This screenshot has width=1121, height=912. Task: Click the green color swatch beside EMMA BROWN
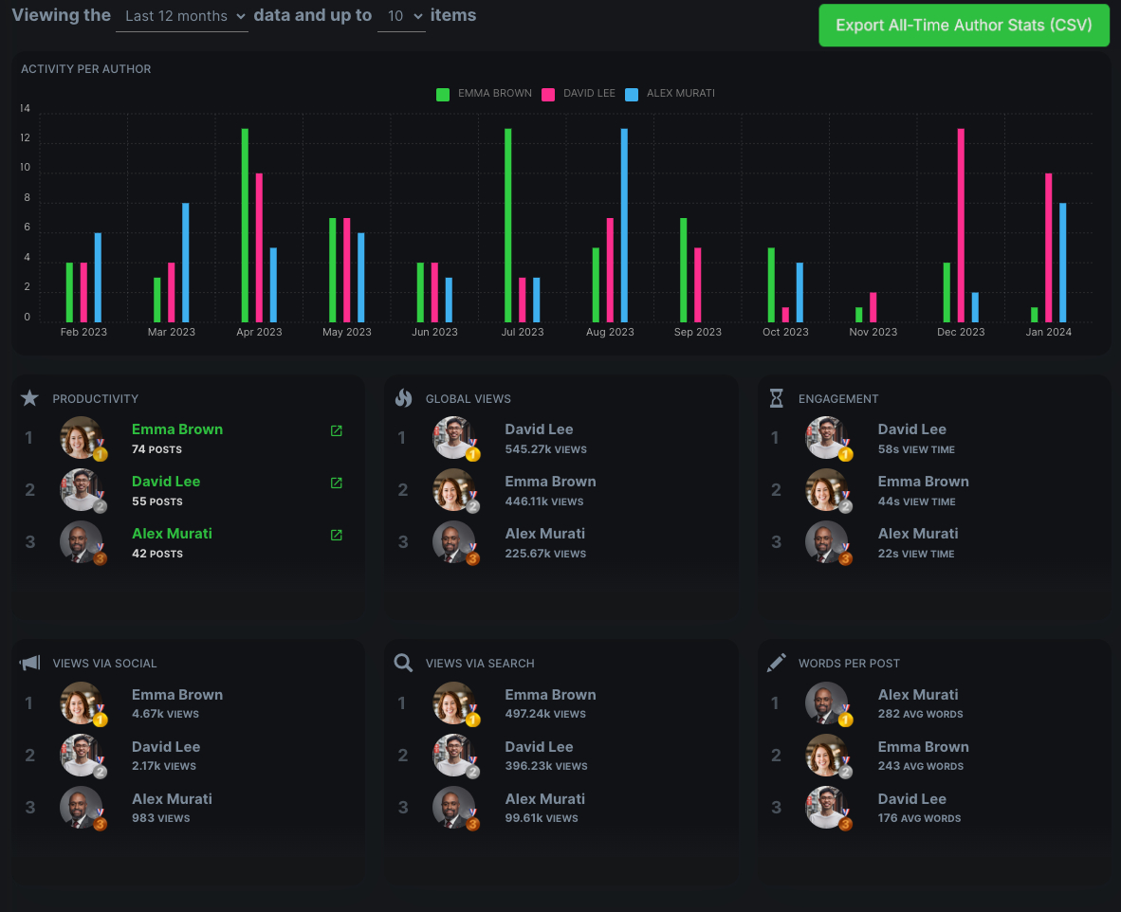click(x=442, y=93)
